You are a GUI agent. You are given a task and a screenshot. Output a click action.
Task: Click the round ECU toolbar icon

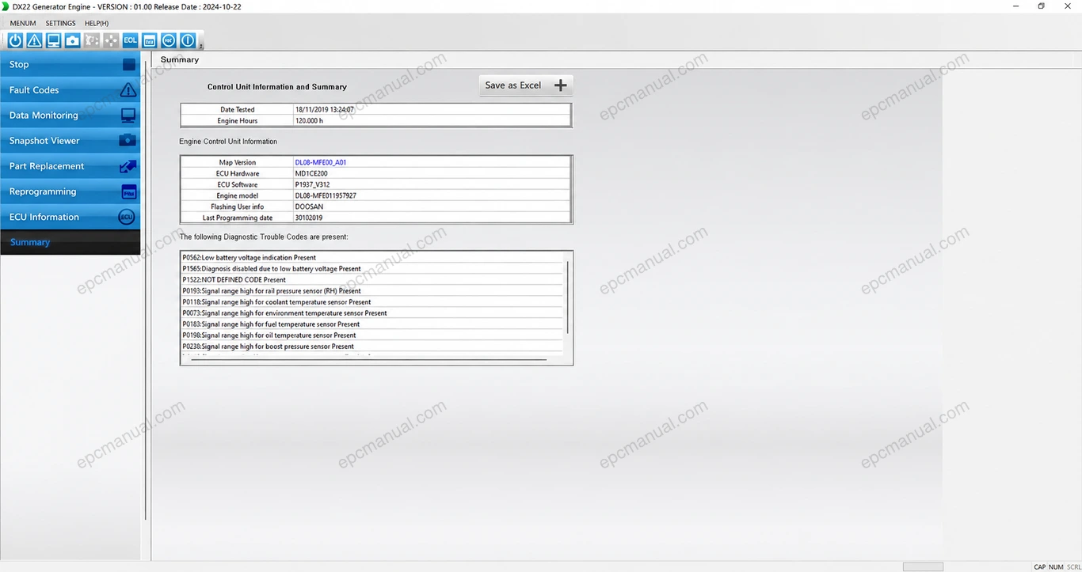pyautogui.click(x=169, y=40)
